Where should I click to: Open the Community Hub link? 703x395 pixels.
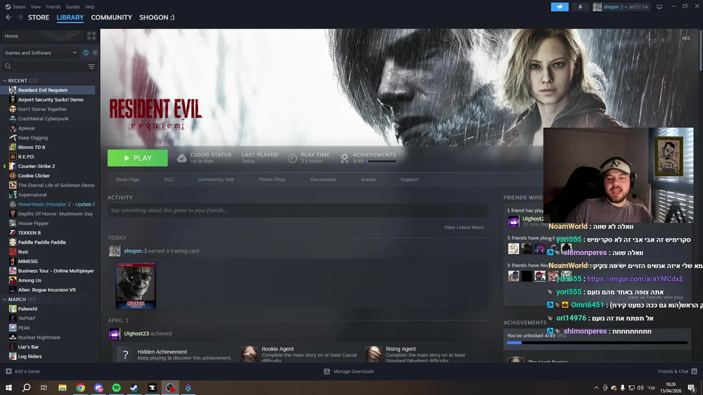216,179
